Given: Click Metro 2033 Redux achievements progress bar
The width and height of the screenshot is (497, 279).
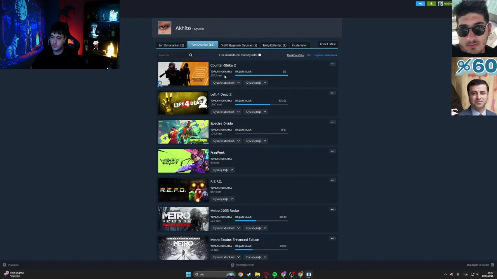Looking at the screenshot, I should point(261,220).
